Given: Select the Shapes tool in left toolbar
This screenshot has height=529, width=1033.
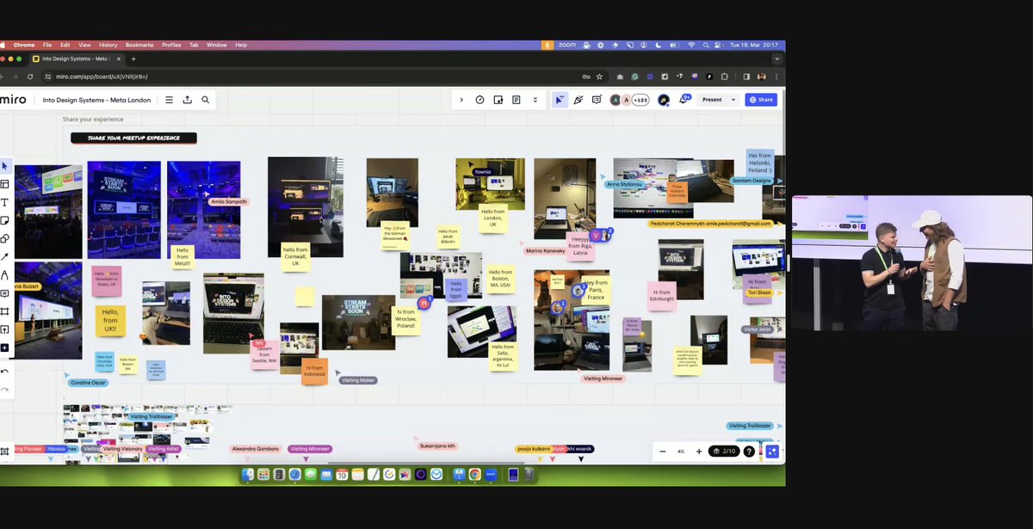Looking at the screenshot, I should [4, 238].
